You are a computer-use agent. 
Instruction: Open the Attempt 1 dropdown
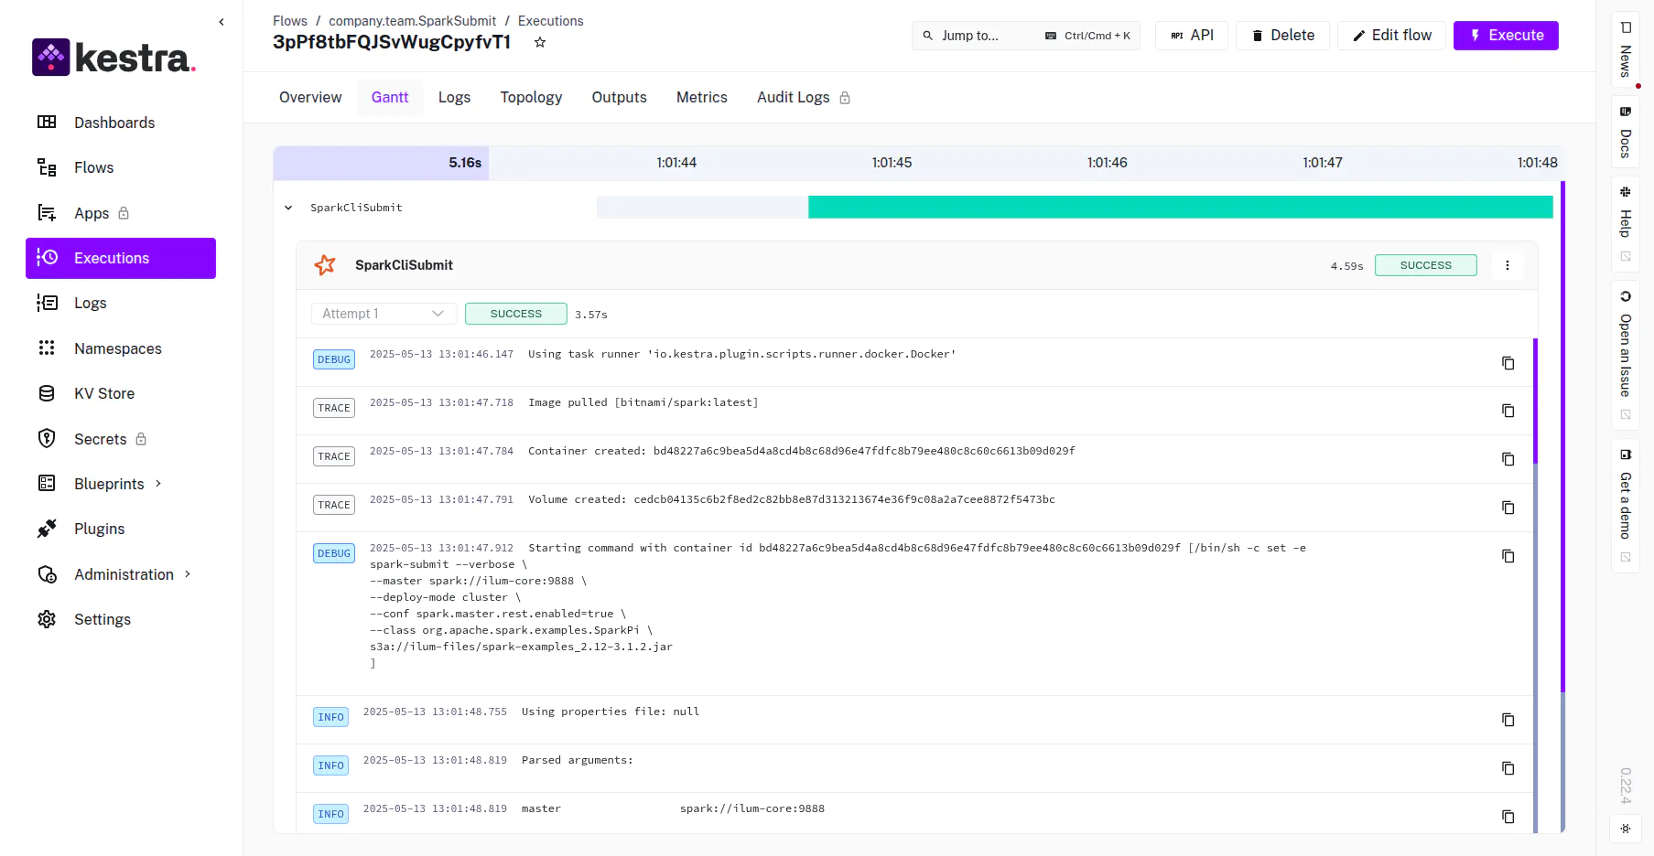pyautogui.click(x=383, y=314)
